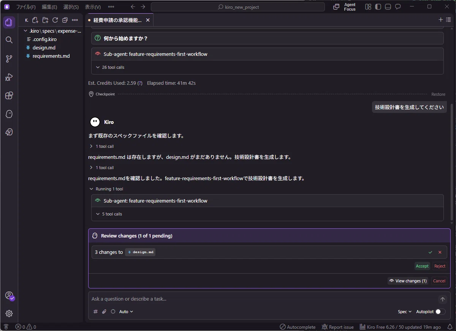Open the Source Control view
Image resolution: width=456 pixels, height=331 pixels.
coord(9,59)
